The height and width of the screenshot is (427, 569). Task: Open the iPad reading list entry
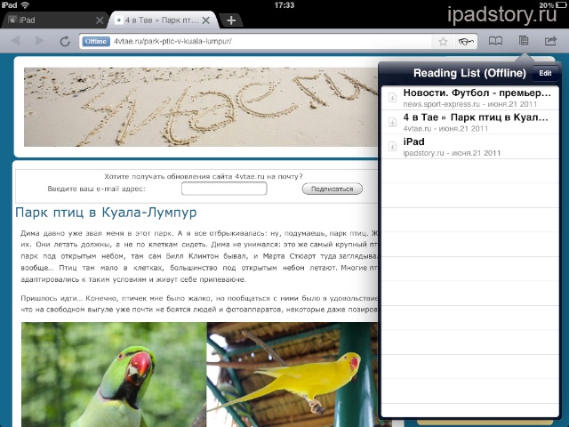point(470,147)
